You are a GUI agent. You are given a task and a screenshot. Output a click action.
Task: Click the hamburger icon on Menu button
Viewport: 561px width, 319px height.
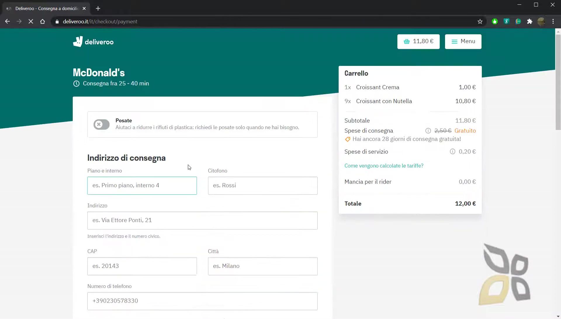point(454,42)
